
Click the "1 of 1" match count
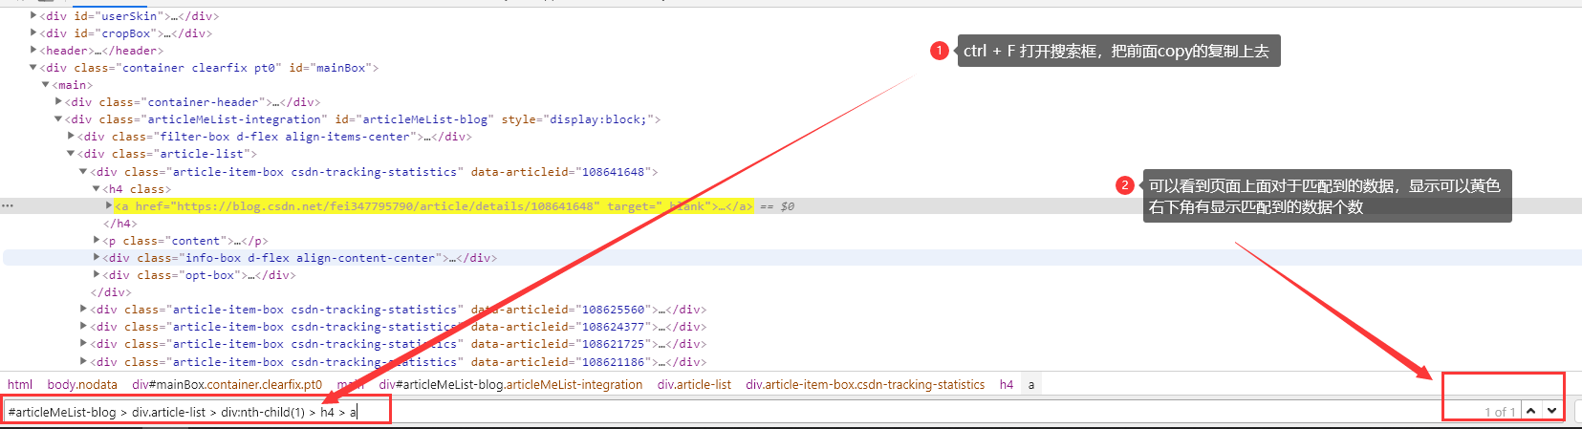pos(1500,412)
